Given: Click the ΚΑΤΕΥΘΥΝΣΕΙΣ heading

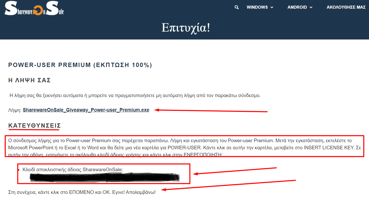Looking at the screenshot, I should pyautogui.click(x=34, y=126).
